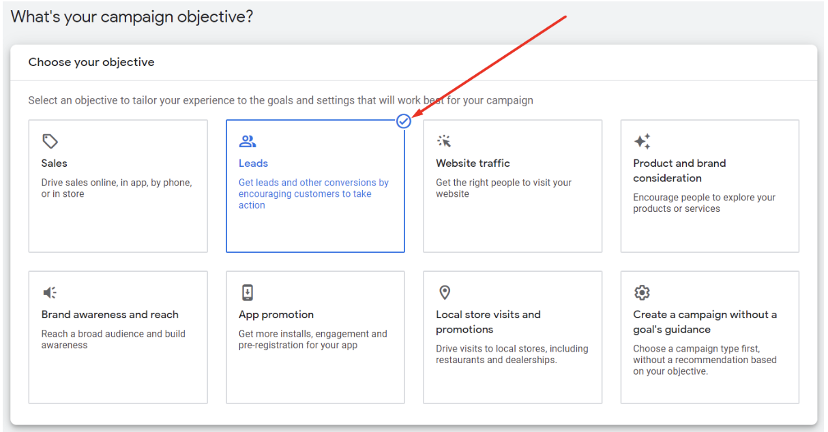828x432 pixels.
Task: Click 'Encourage people to explore your products' text
Action: (x=705, y=203)
